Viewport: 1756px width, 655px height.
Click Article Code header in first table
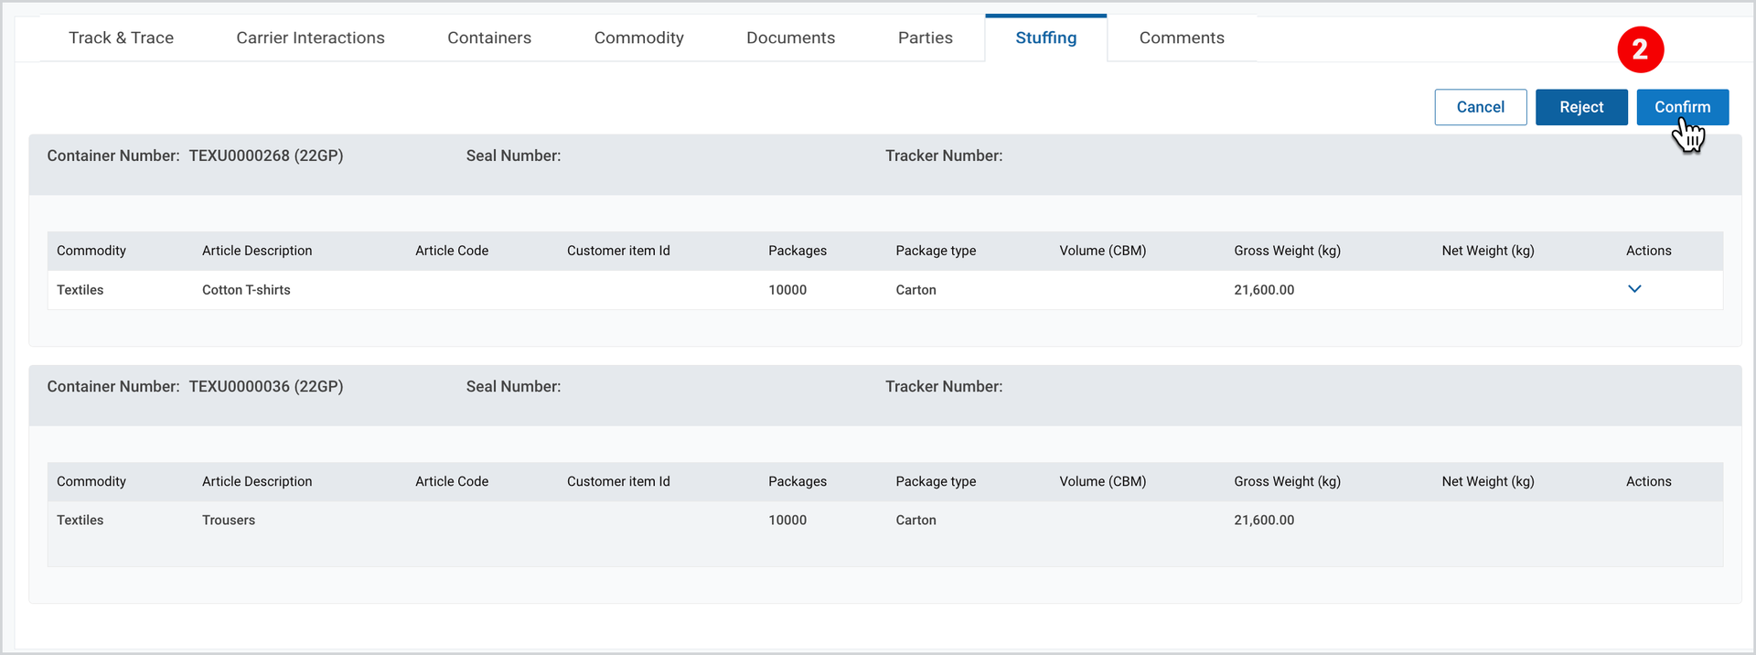point(452,251)
